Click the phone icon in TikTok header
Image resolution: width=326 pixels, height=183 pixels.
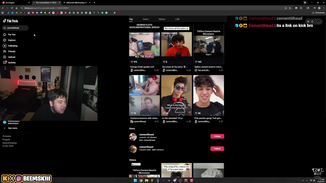(312, 22)
